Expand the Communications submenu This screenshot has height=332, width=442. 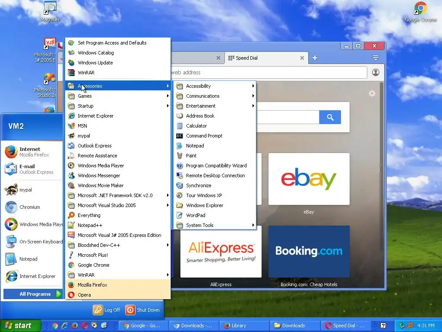(215, 96)
